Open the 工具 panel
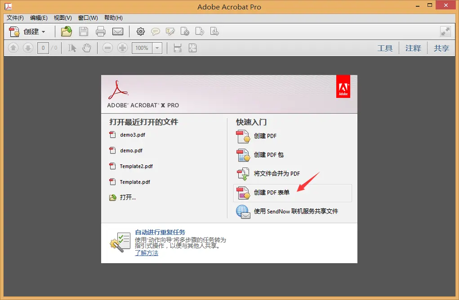 (x=385, y=48)
